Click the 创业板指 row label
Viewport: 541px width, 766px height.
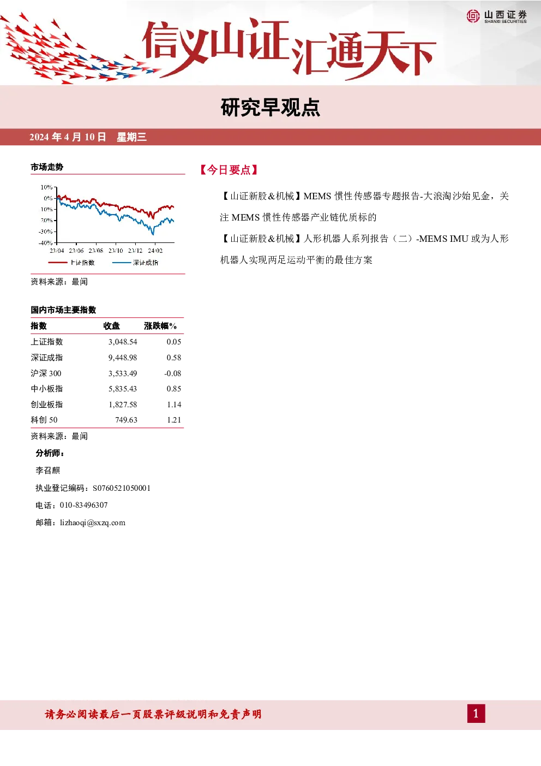(x=47, y=405)
